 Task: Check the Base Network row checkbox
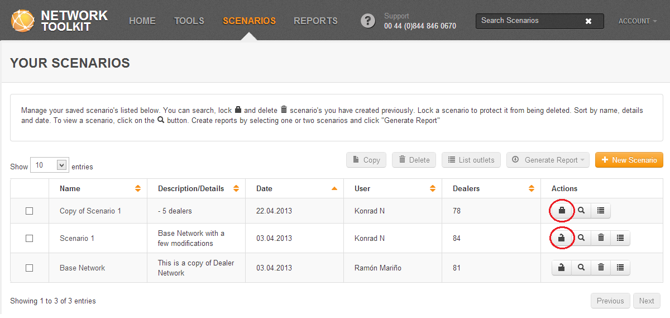(x=30, y=268)
